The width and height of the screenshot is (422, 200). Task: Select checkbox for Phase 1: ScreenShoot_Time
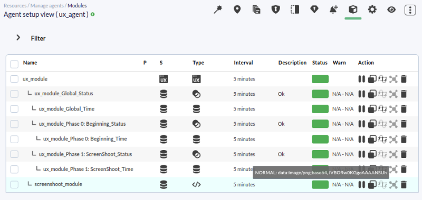click(14, 169)
